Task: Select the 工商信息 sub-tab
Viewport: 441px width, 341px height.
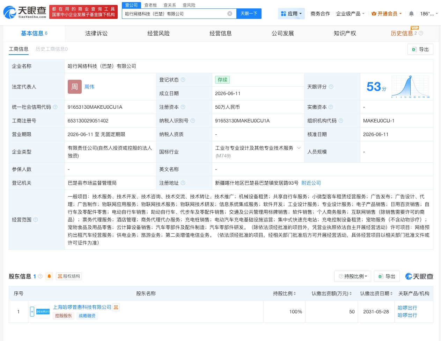Action: coord(19,49)
